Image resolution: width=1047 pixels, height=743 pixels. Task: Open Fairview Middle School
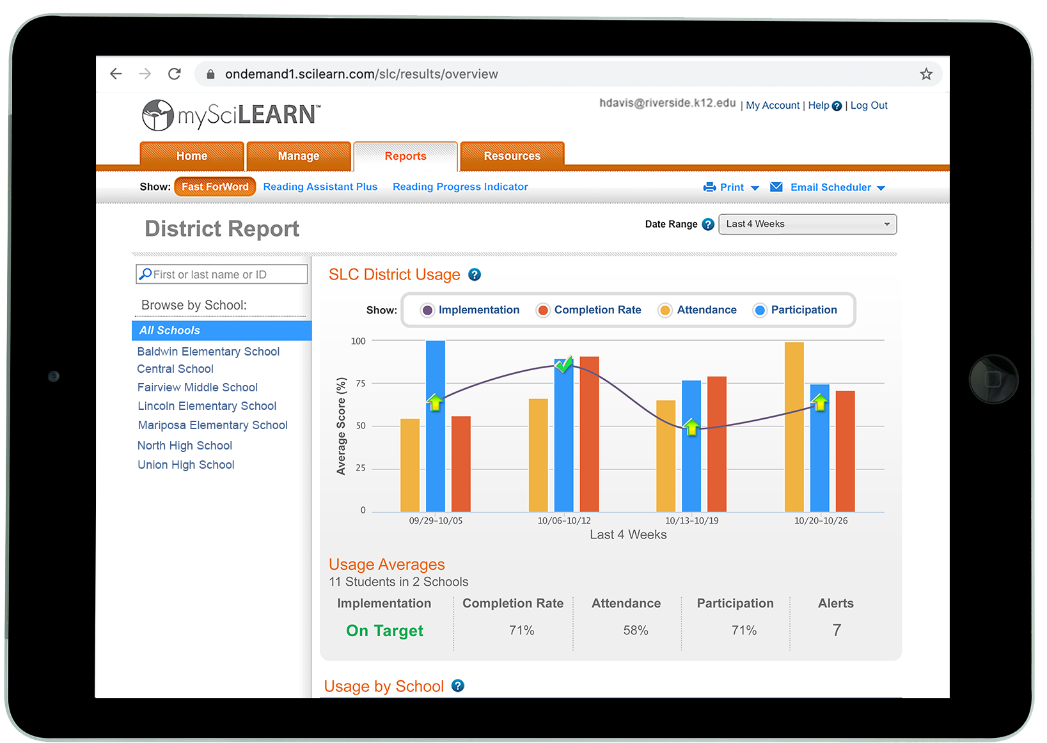click(x=198, y=387)
